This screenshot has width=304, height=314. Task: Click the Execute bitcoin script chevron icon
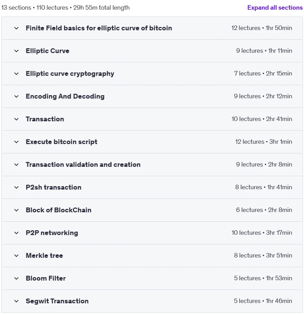tap(17, 142)
